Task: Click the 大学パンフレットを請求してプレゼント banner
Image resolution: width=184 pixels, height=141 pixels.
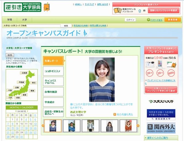Action: (x=161, y=50)
